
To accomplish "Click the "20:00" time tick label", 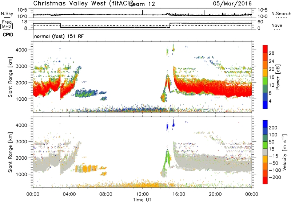I will (x=215, y=194).
